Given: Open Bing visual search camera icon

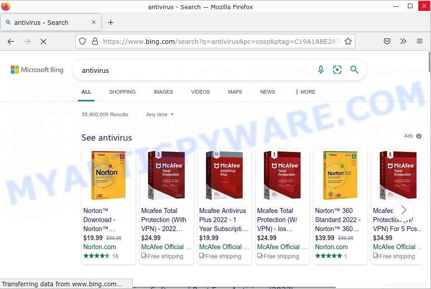Looking at the screenshot, I should (337, 70).
